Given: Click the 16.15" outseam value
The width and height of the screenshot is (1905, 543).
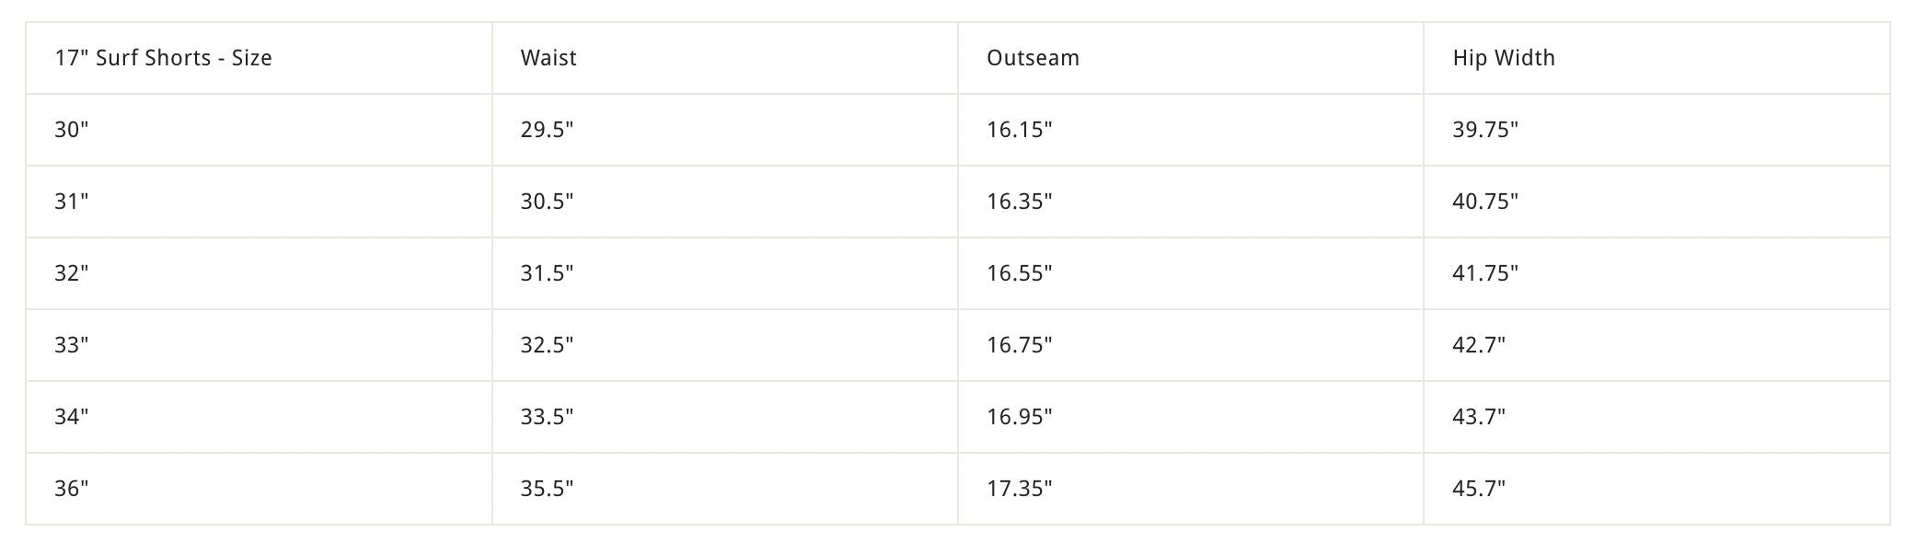Looking at the screenshot, I should [x=1019, y=130].
